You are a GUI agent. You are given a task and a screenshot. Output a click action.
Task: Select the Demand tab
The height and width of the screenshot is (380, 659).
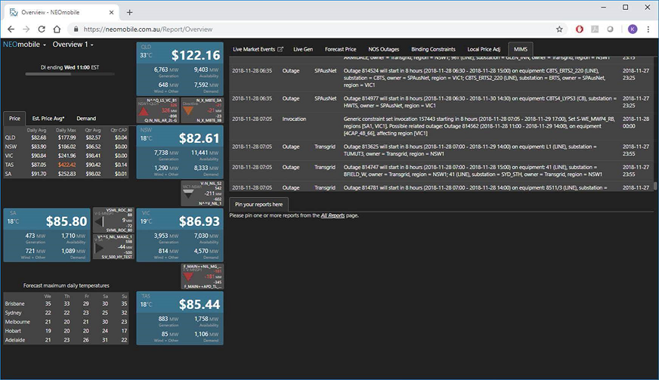click(86, 119)
